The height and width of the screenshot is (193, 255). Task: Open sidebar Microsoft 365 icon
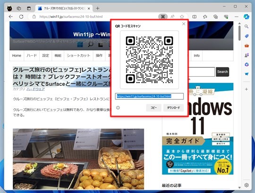click(x=246, y=64)
